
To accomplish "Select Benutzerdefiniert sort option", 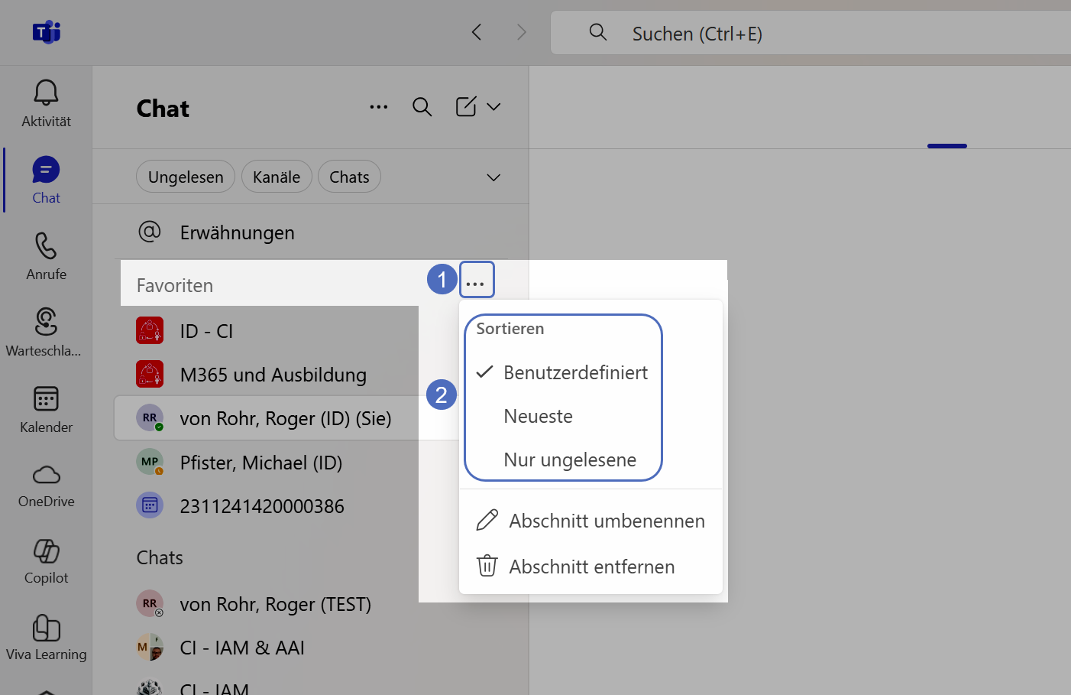I will [x=575, y=372].
